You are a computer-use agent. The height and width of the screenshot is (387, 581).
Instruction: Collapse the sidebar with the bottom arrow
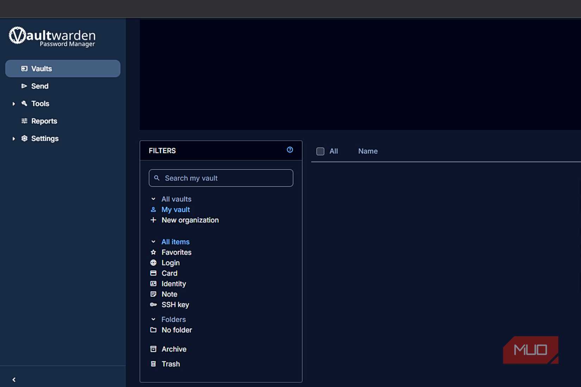pos(14,380)
